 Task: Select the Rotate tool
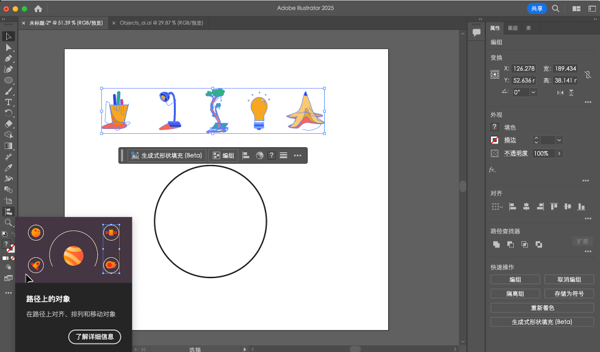point(8,111)
